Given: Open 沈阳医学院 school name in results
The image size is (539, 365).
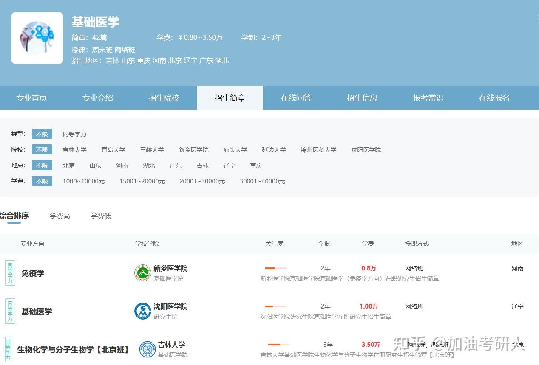Looking at the screenshot, I should pos(170,306).
